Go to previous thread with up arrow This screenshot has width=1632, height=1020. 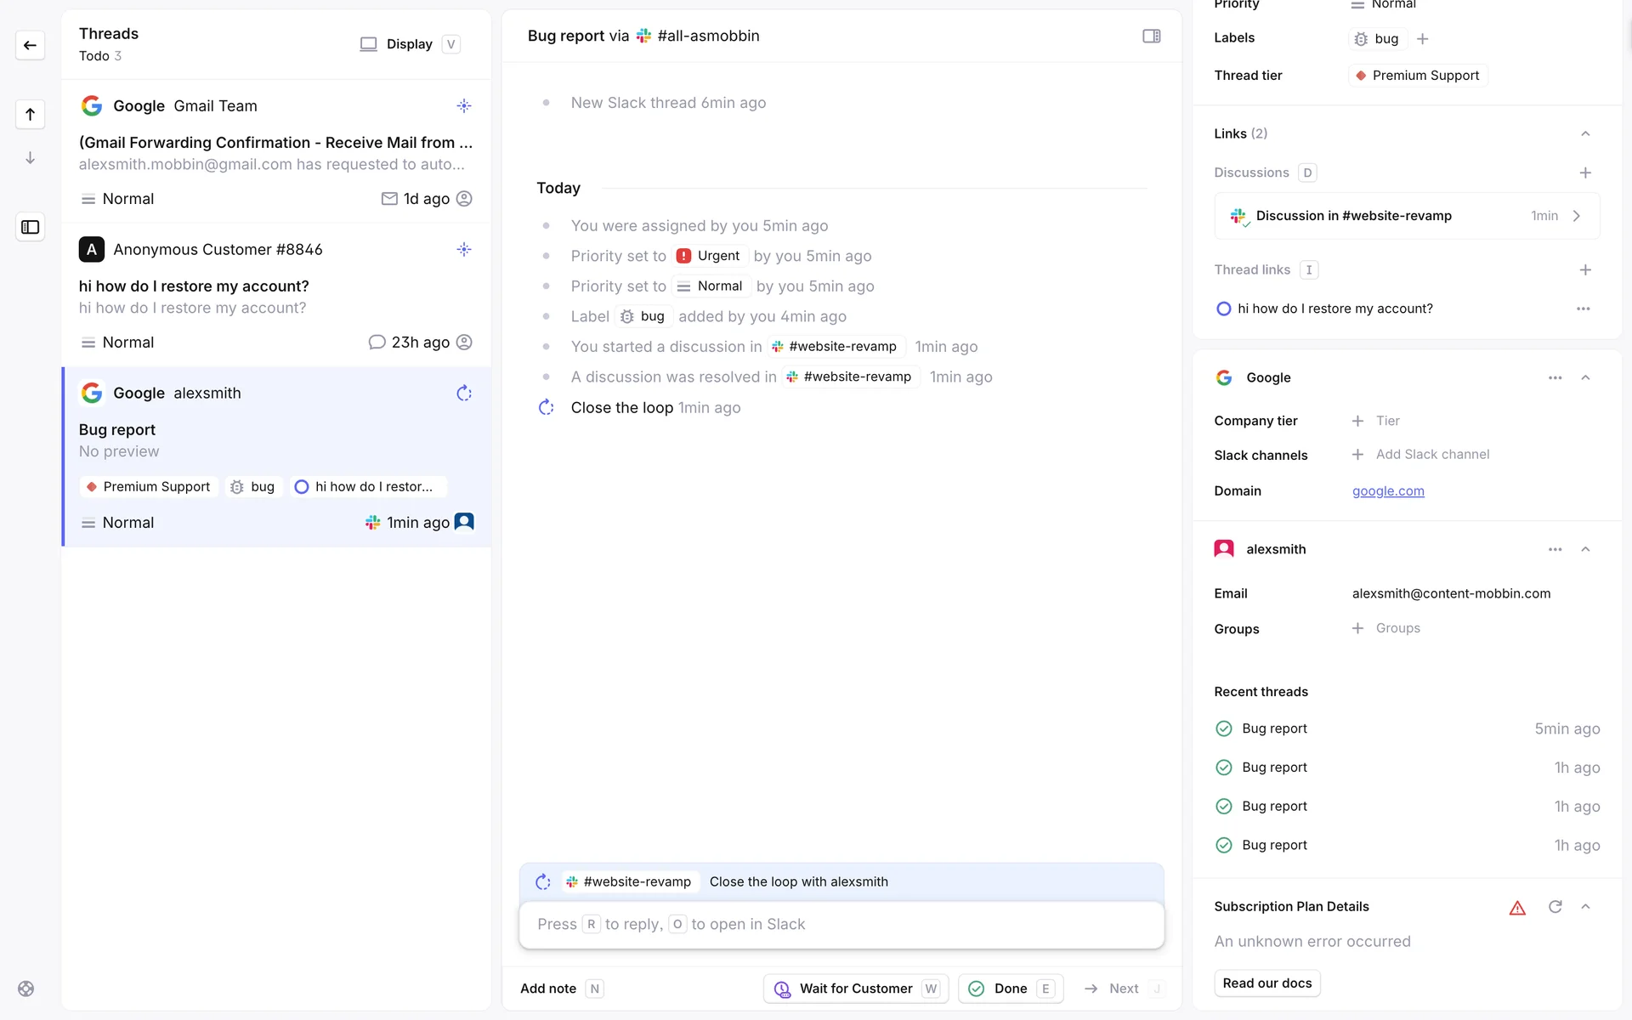click(x=30, y=114)
